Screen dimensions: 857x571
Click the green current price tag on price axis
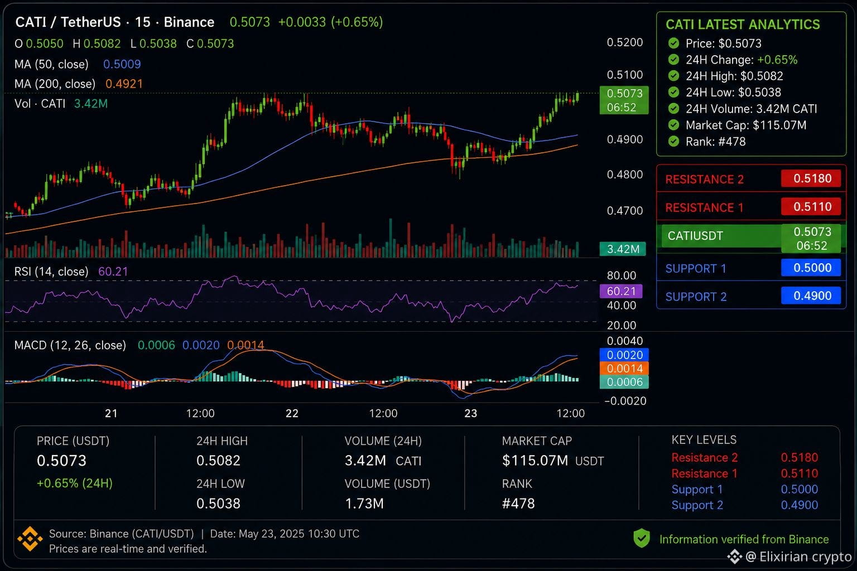pos(624,100)
